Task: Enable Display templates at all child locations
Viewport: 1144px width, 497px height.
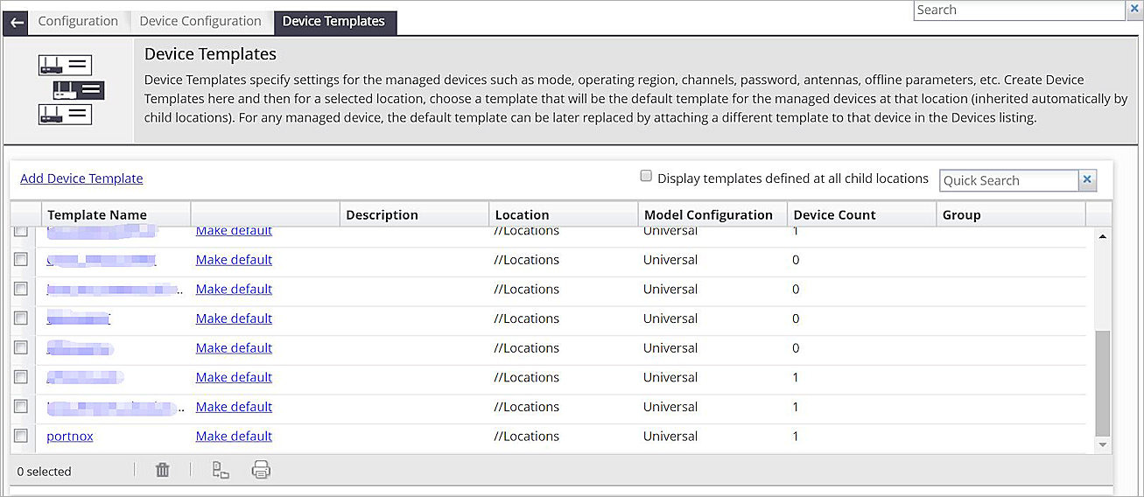Action: (646, 177)
